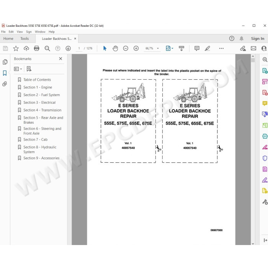Open the File menu
This screenshot has width=268, height=268.
[3, 32]
